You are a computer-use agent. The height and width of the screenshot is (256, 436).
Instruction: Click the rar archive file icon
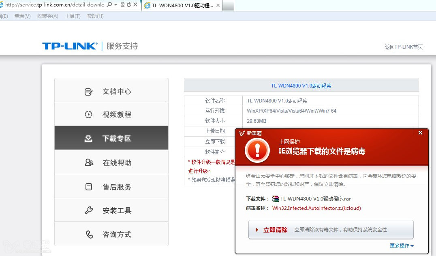click(x=275, y=199)
